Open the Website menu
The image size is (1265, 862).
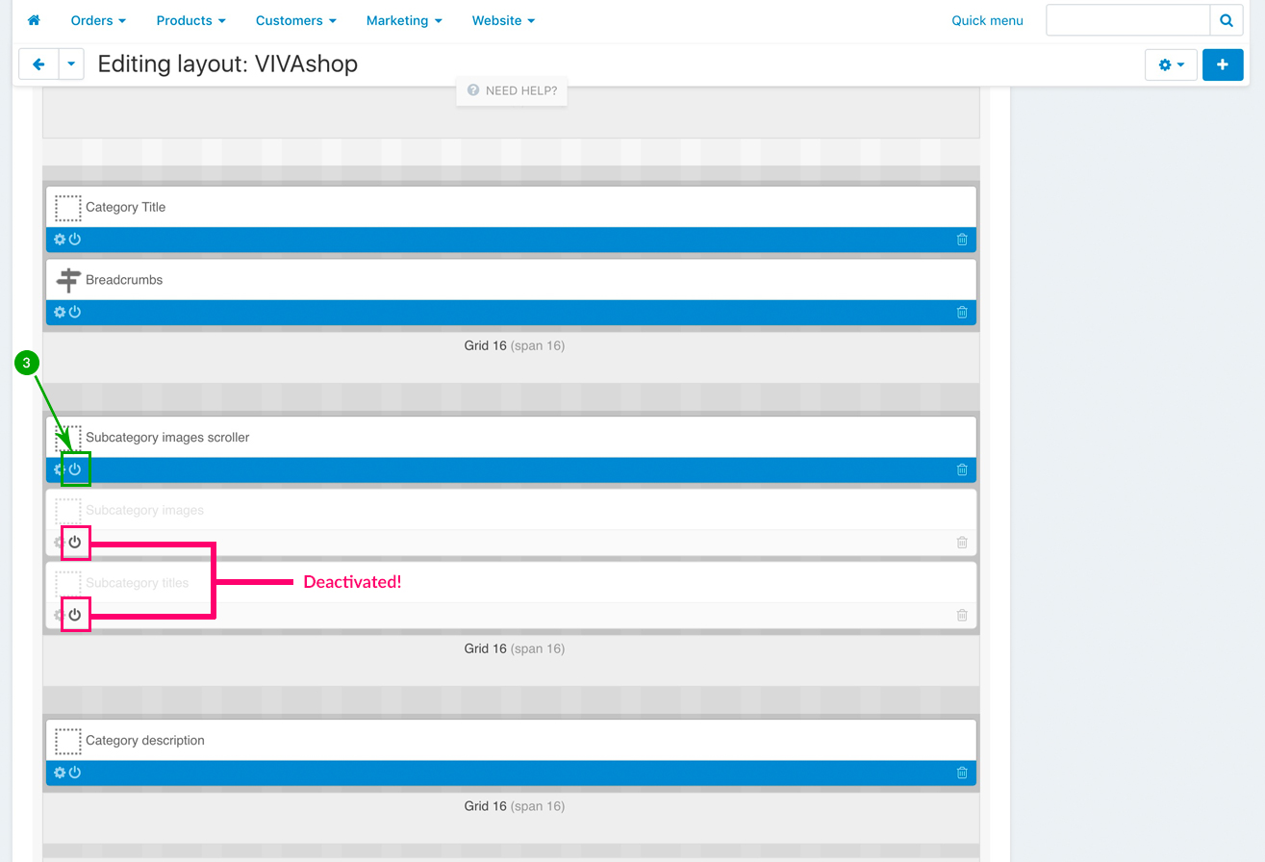(x=503, y=20)
